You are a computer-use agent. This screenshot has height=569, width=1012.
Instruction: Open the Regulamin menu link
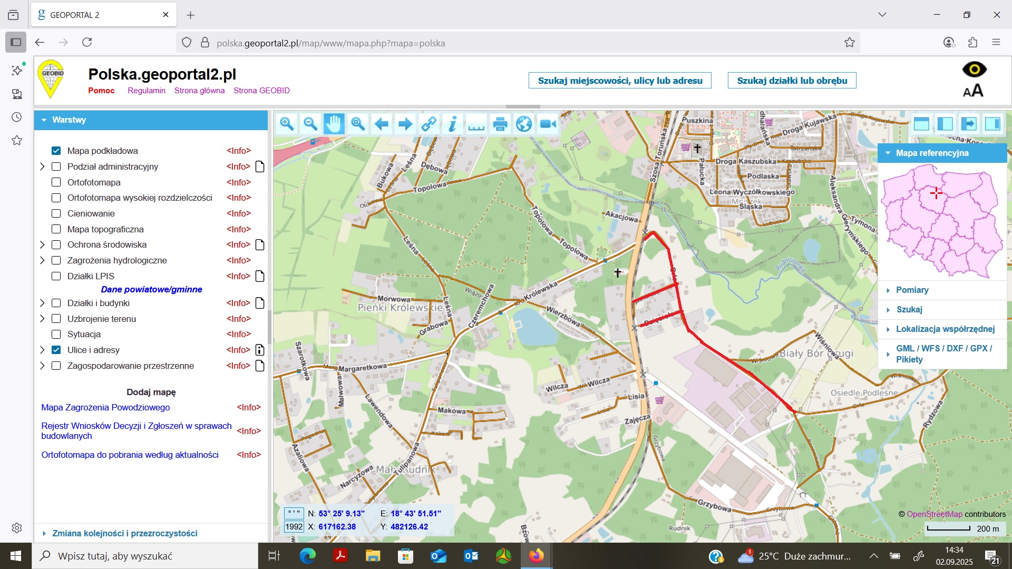[x=147, y=91]
